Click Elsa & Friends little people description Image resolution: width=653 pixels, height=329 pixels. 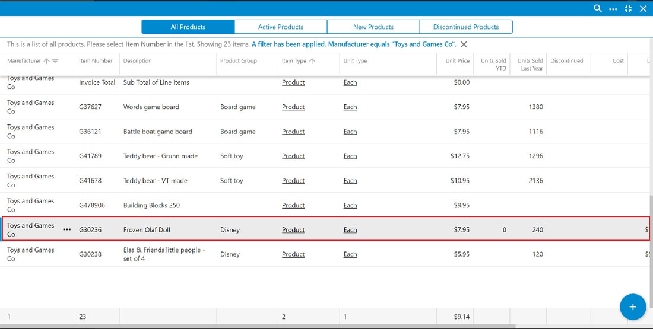(x=164, y=254)
